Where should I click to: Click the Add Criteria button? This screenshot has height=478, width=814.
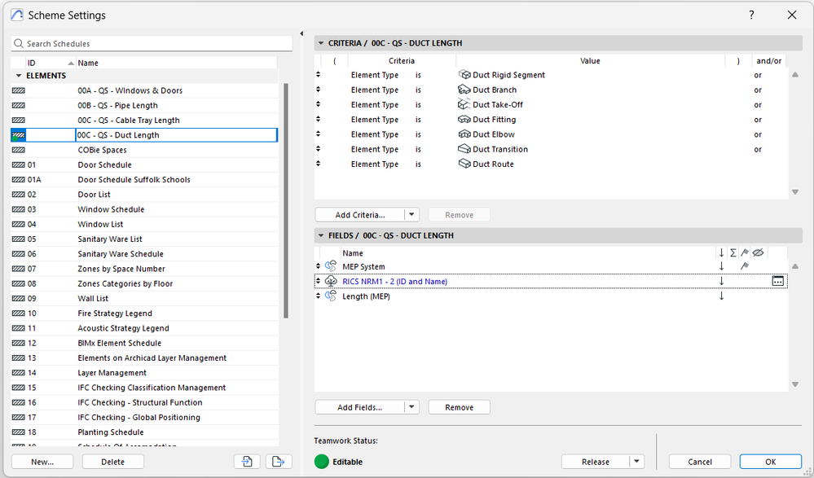(x=360, y=214)
